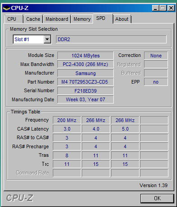Close the CPU-Z window
This screenshot has width=177, height=207.
(171, 8)
